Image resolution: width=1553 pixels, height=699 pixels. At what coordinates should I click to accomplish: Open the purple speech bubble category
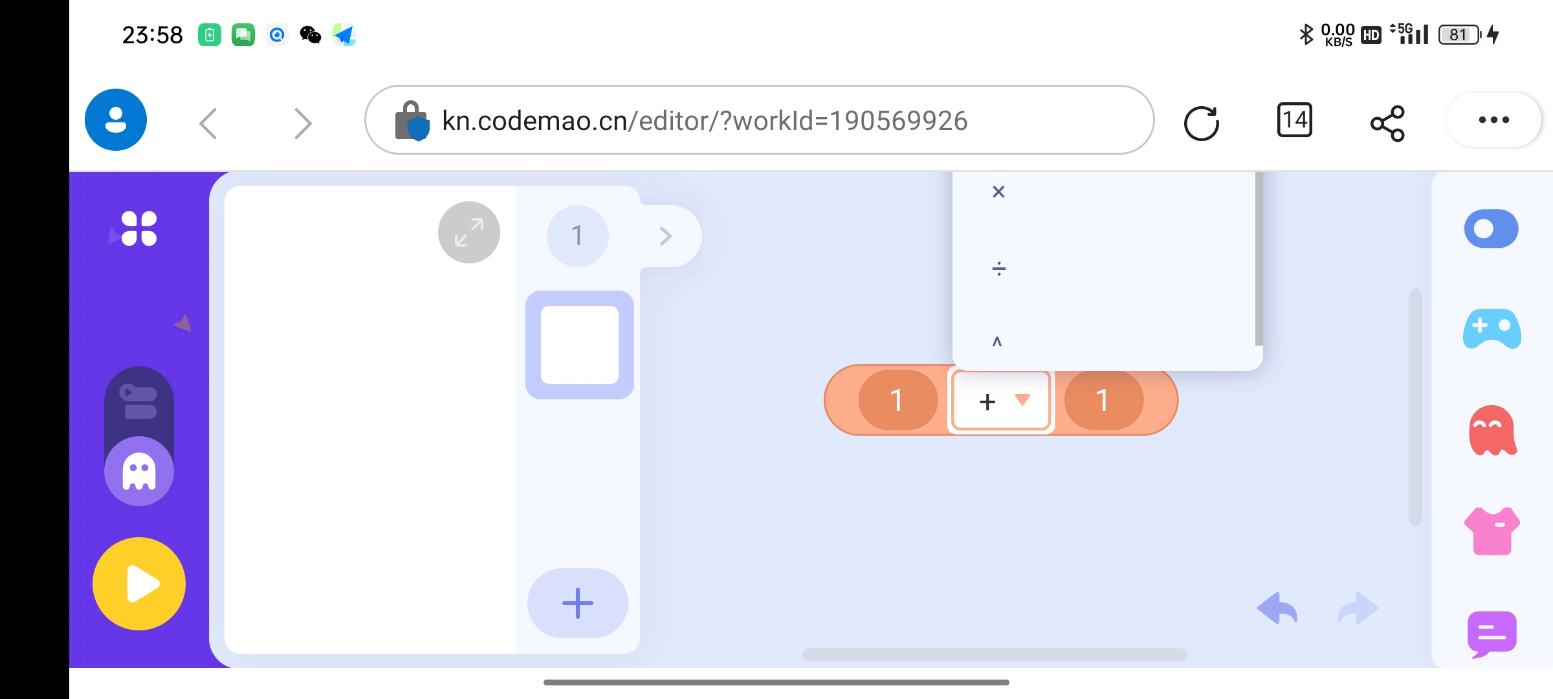point(1492,634)
